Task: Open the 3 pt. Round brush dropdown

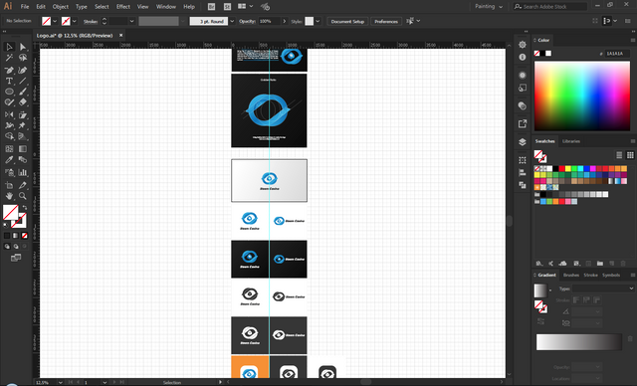Action: pos(232,21)
